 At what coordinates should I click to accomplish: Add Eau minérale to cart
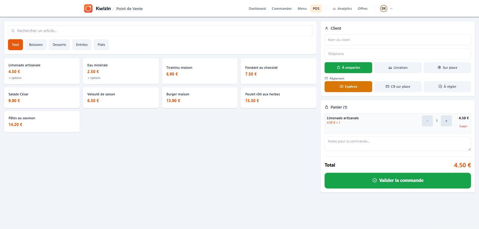[121, 71]
